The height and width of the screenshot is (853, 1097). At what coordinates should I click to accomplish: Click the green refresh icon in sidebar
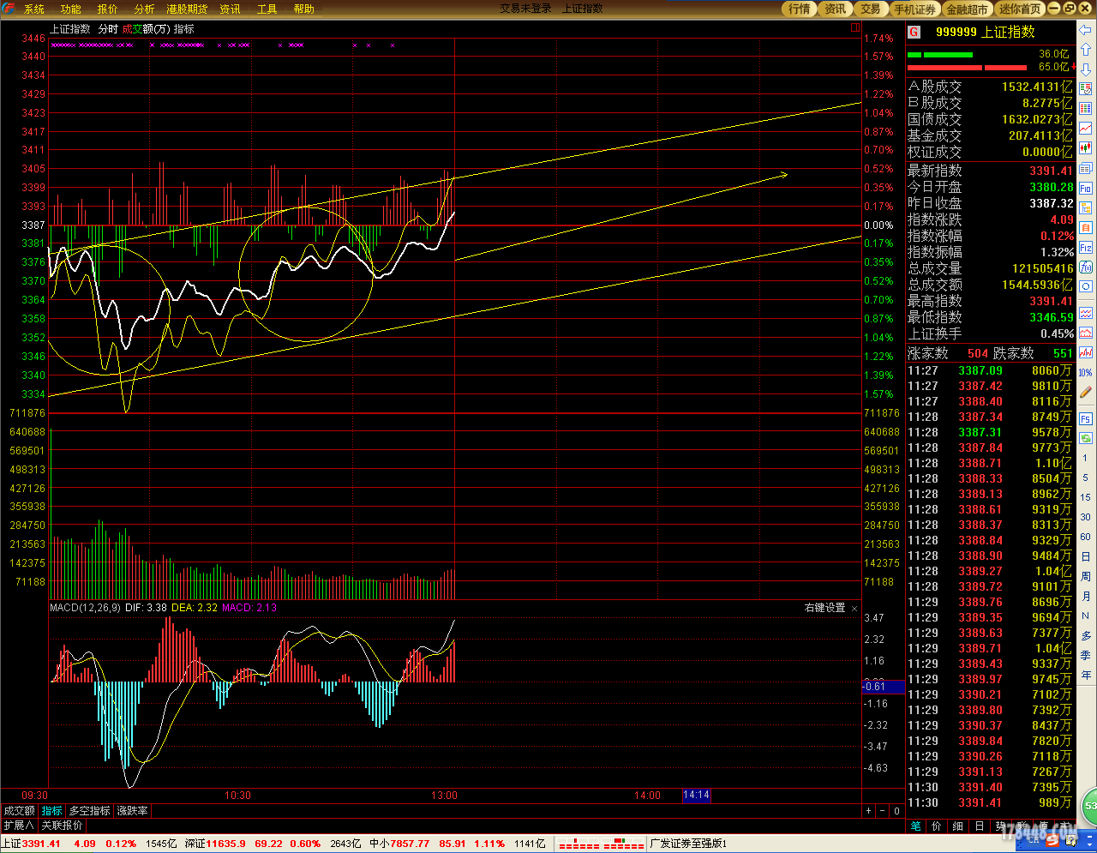pyautogui.click(x=1086, y=438)
